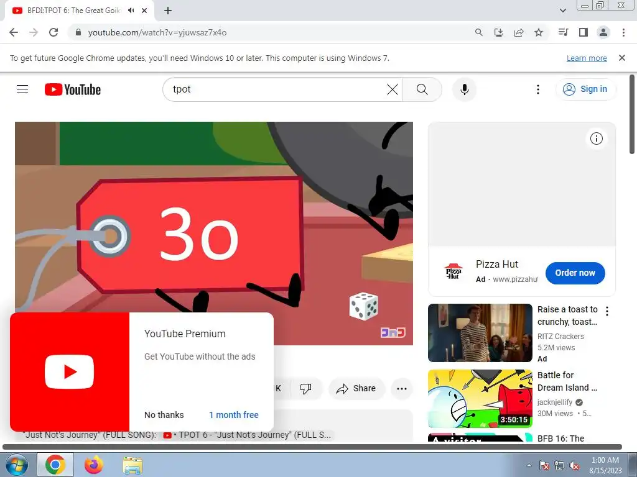Open Battle for Dream Island thumbnail
Screen dimensions: 637x477
pyautogui.click(x=480, y=399)
